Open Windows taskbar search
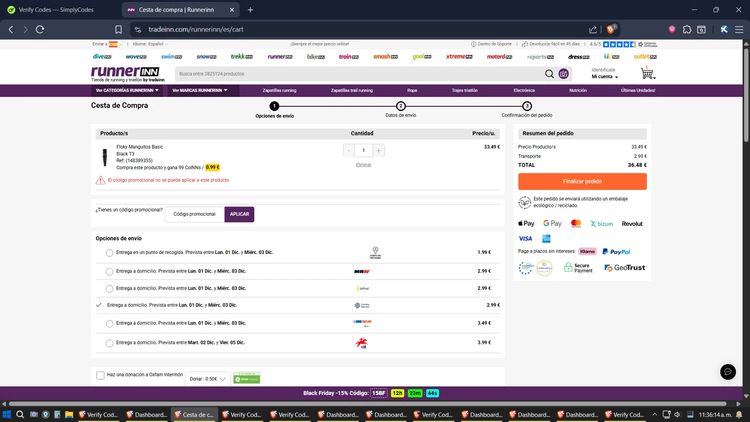Viewport: 750px width, 422px height. [20, 414]
